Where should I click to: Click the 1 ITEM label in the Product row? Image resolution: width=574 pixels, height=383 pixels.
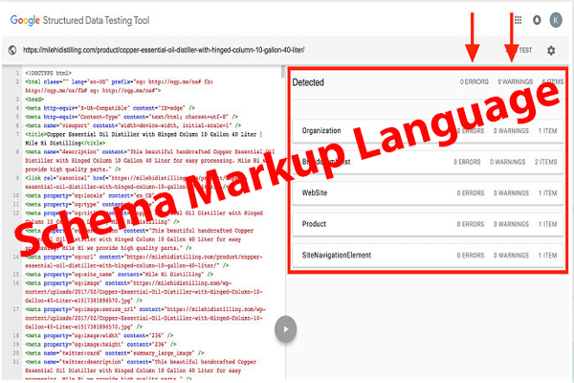(x=547, y=224)
